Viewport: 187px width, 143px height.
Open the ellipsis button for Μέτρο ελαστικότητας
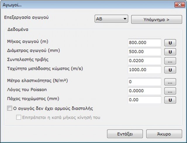click(170, 82)
